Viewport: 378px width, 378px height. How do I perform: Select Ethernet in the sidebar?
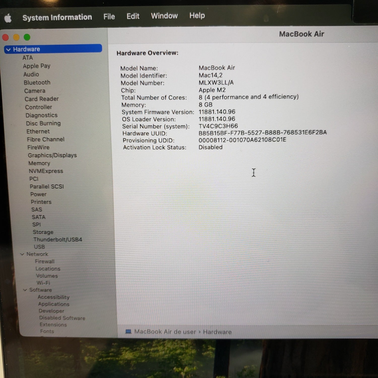[x=38, y=132]
